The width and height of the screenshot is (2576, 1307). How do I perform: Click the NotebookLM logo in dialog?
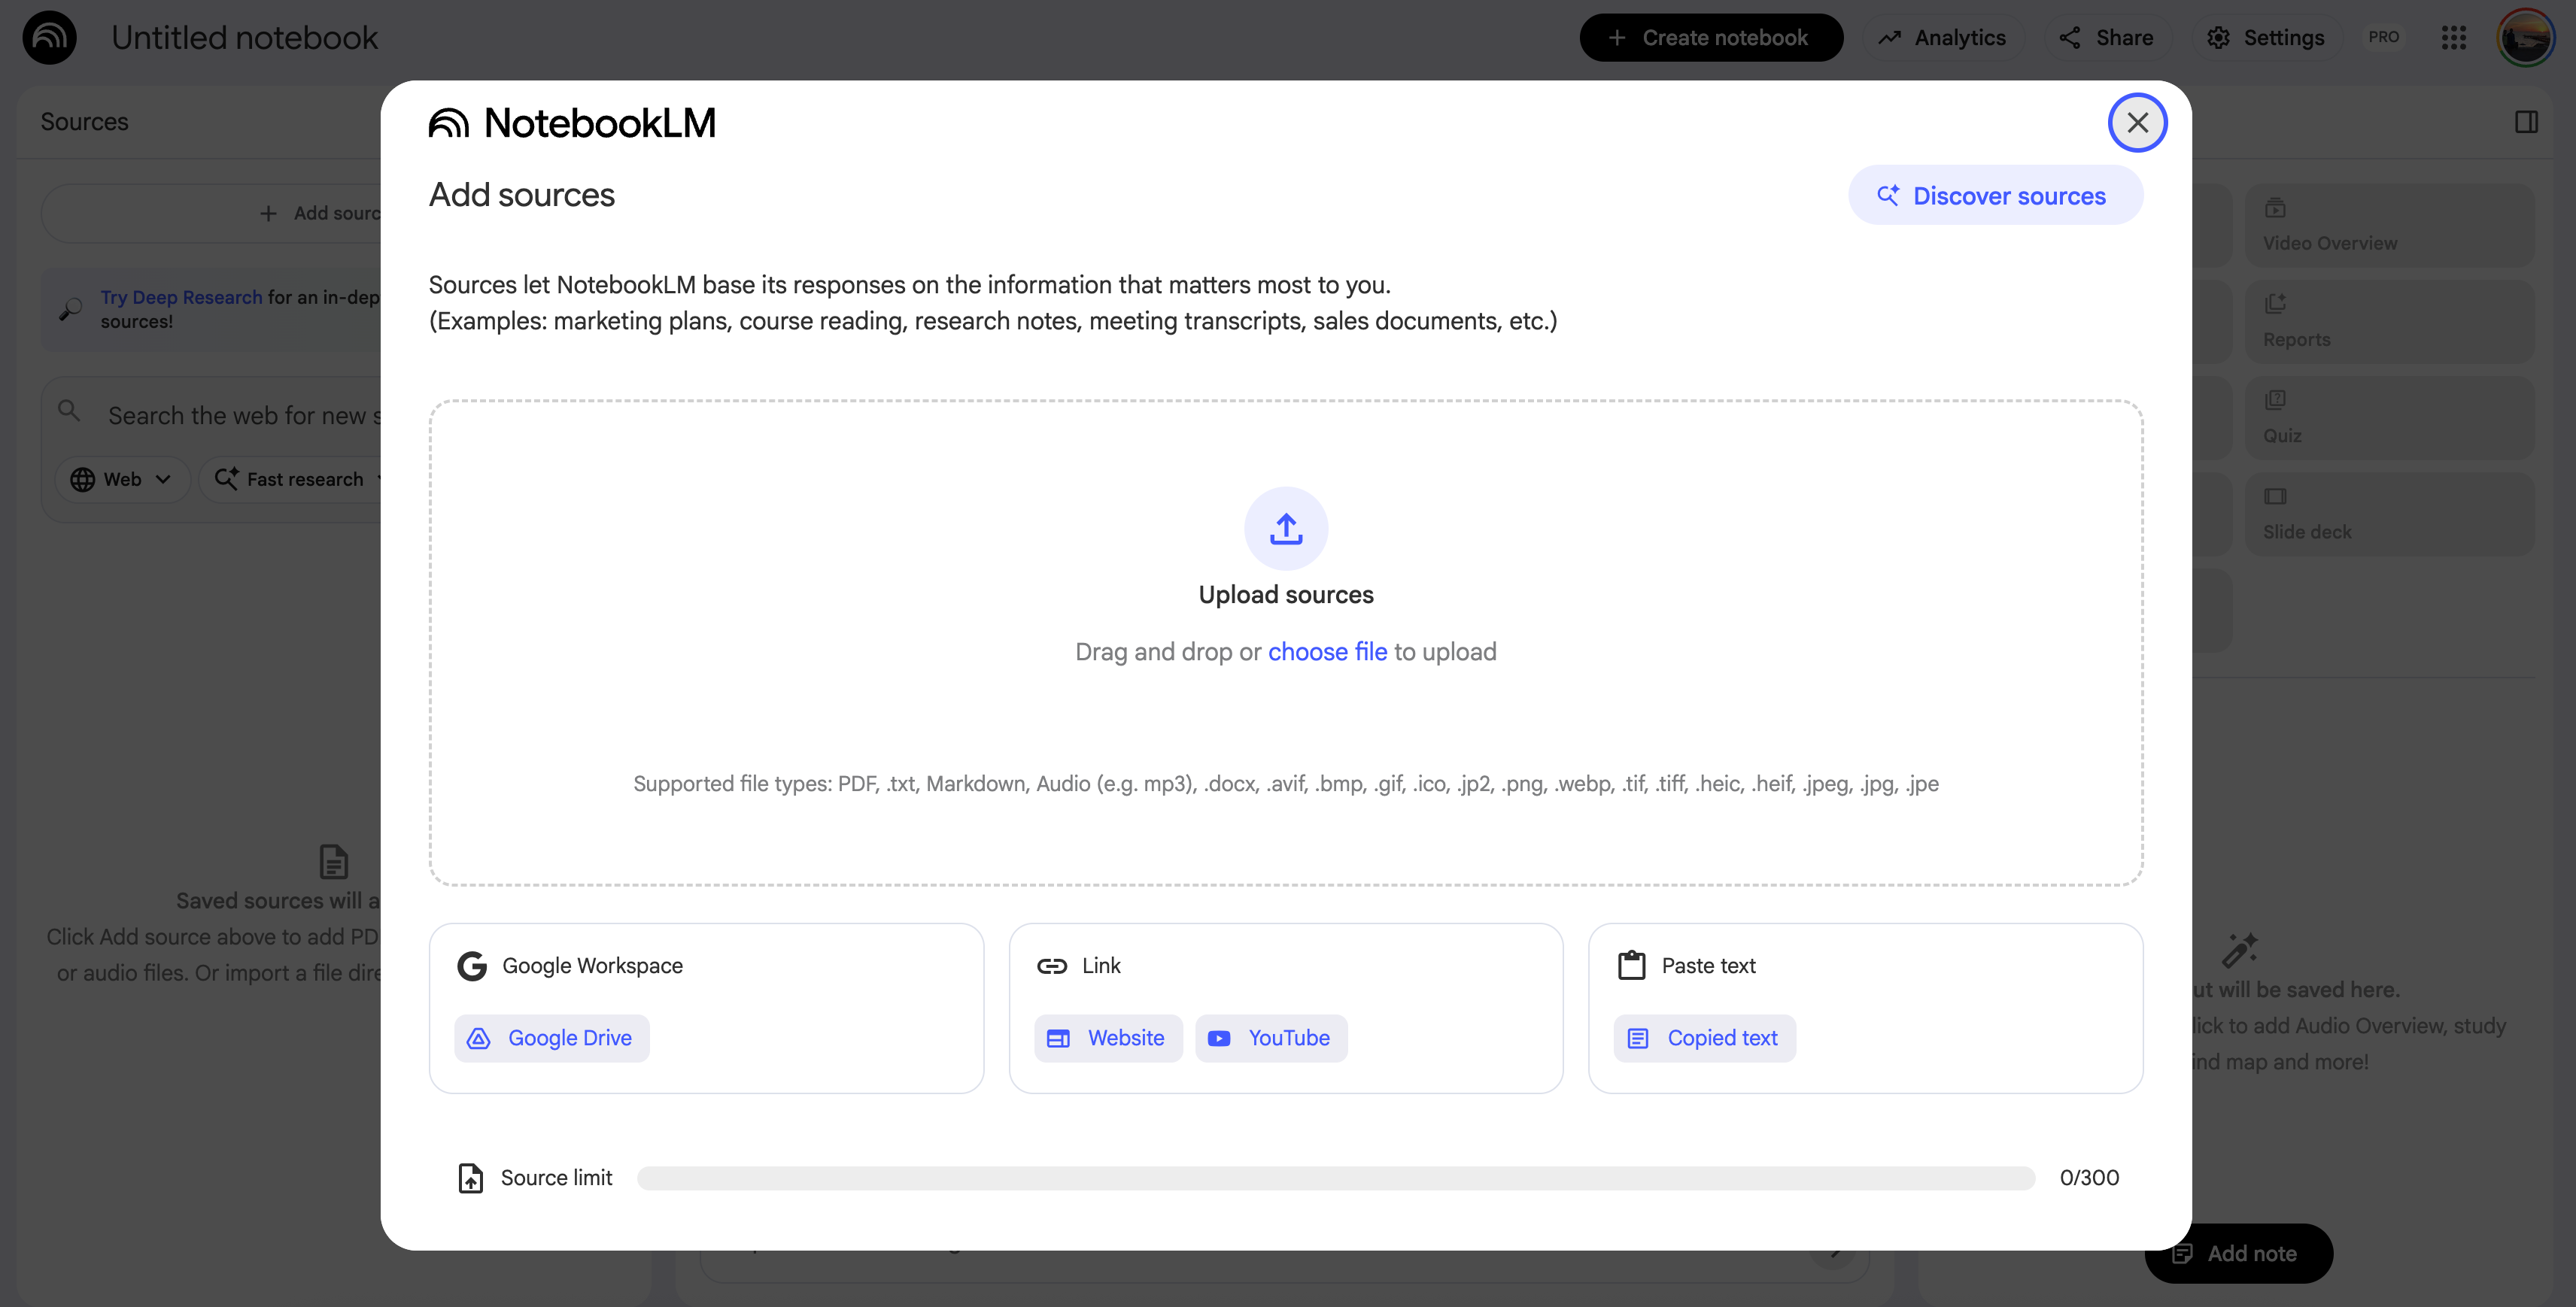(572, 123)
